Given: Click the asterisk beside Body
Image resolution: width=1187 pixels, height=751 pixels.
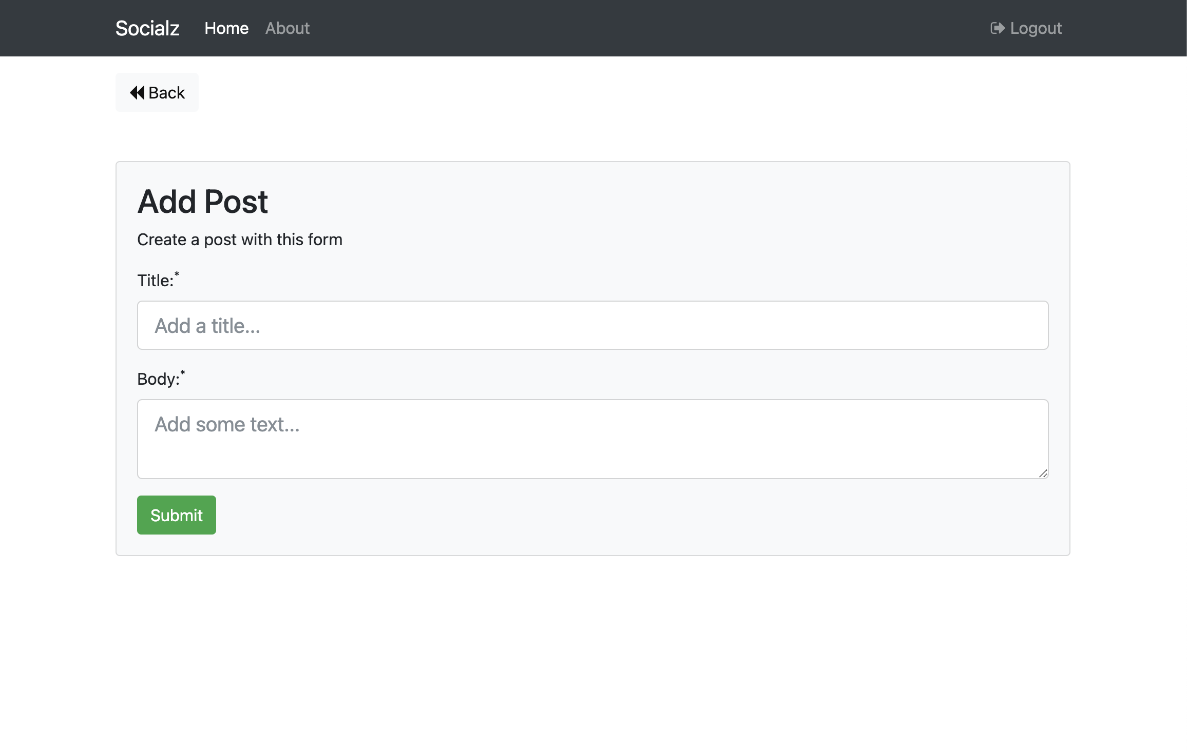Looking at the screenshot, I should [x=183, y=373].
